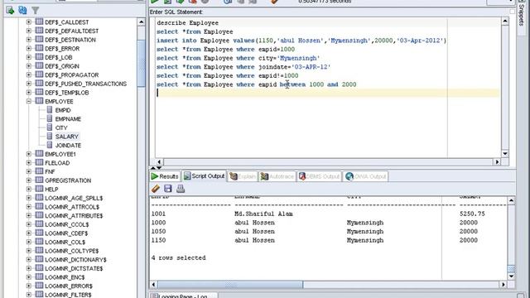The image size is (530, 298).
Task: Select the FNF table in the tree
Action: [50, 171]
